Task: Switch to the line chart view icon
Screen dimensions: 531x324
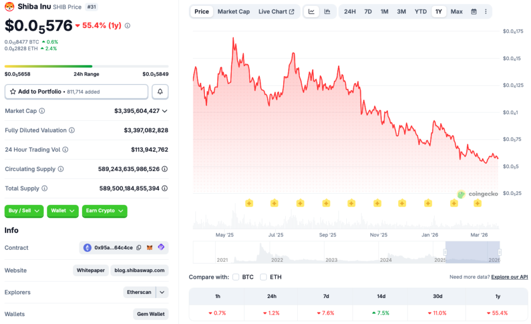Action: (x=311, y=11)
